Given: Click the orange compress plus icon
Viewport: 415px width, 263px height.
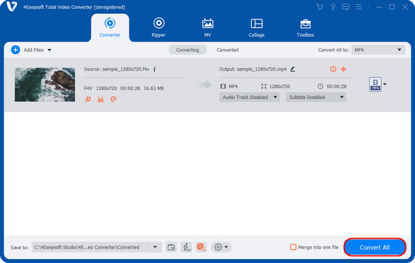Looking at the screenshot, I should tap(344, 69).
